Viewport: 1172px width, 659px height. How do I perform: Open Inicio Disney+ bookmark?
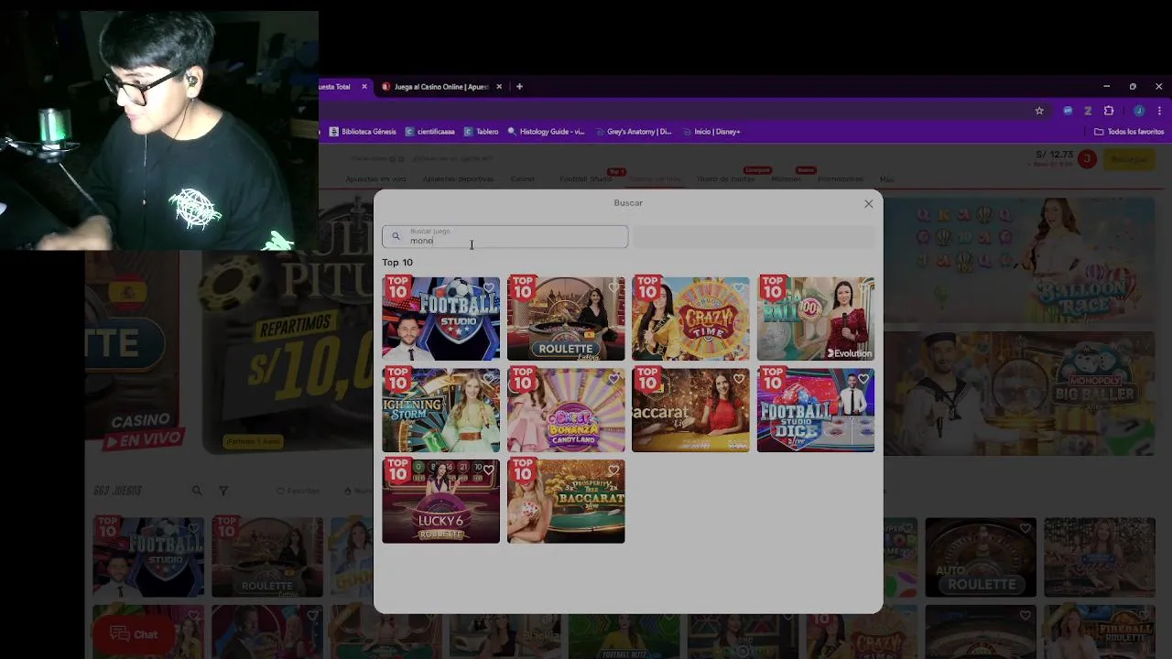[711, 132]
